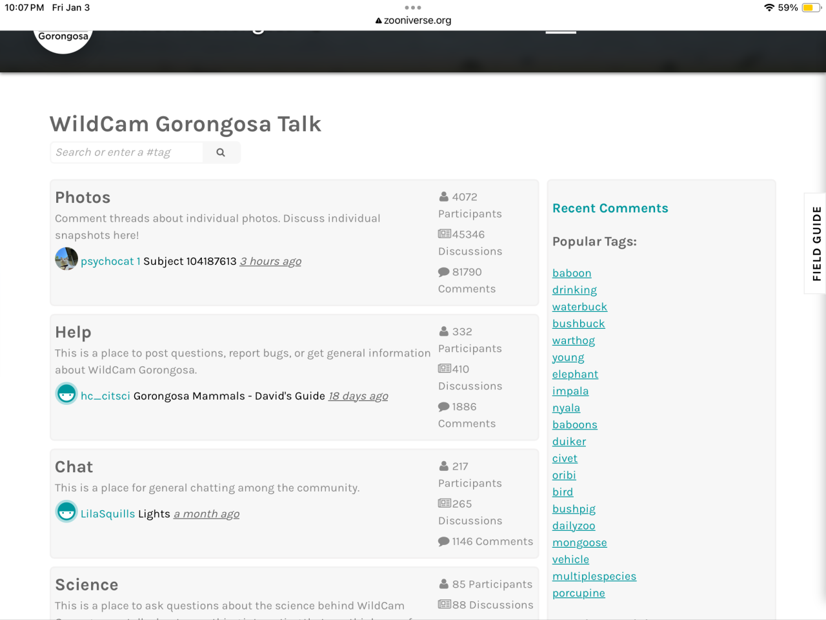Screen dimensions: 826x620
Task: Click the Photos participants person icon
Action: 444,197
